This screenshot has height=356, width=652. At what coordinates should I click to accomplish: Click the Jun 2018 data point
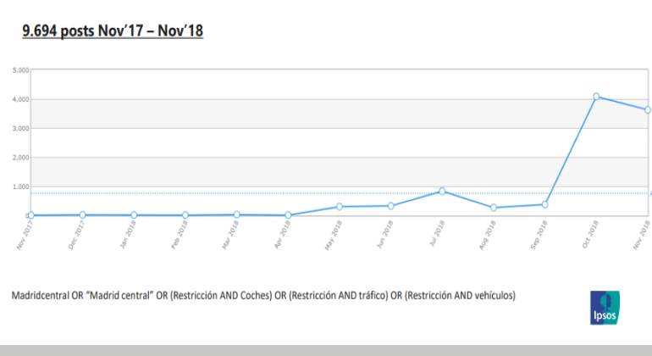coord(390,206)
